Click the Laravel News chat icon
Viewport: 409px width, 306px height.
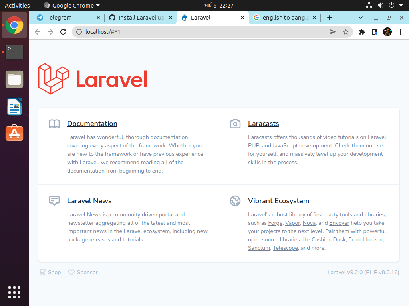(54, 201)
